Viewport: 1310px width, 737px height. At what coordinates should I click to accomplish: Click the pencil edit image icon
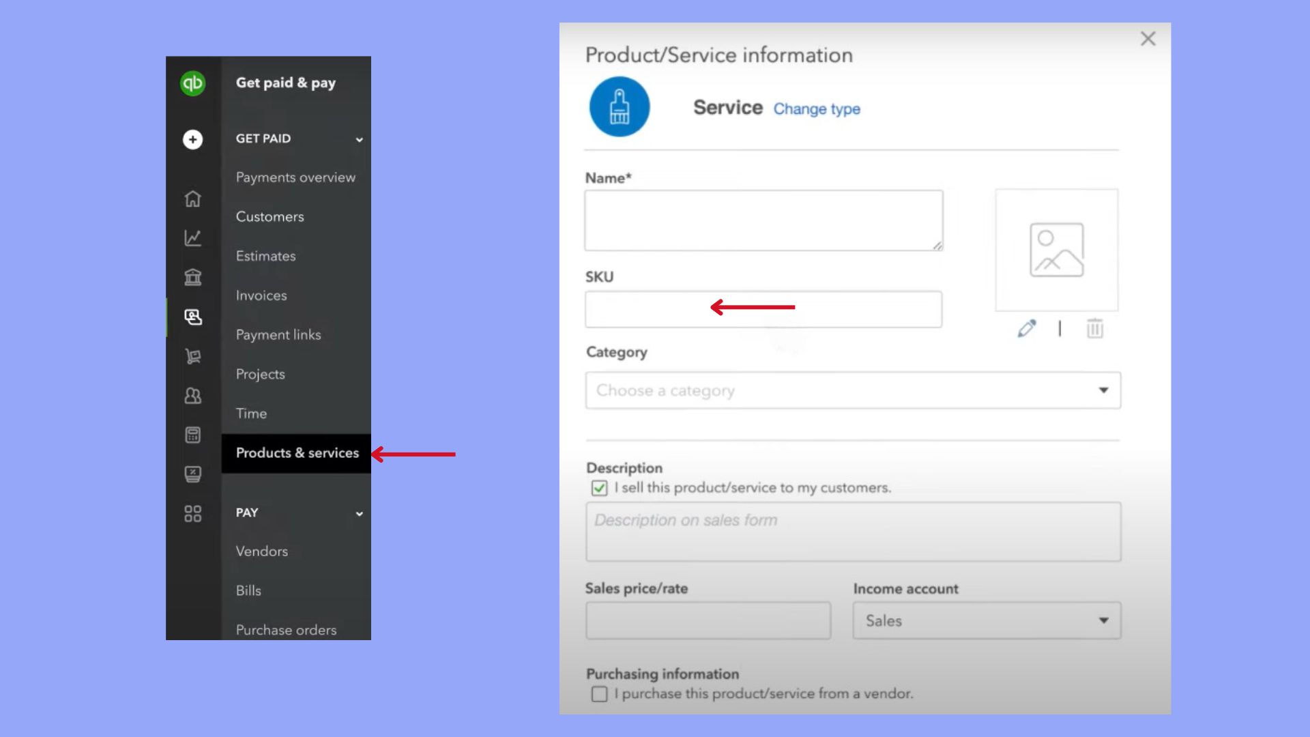[1026, 328]
